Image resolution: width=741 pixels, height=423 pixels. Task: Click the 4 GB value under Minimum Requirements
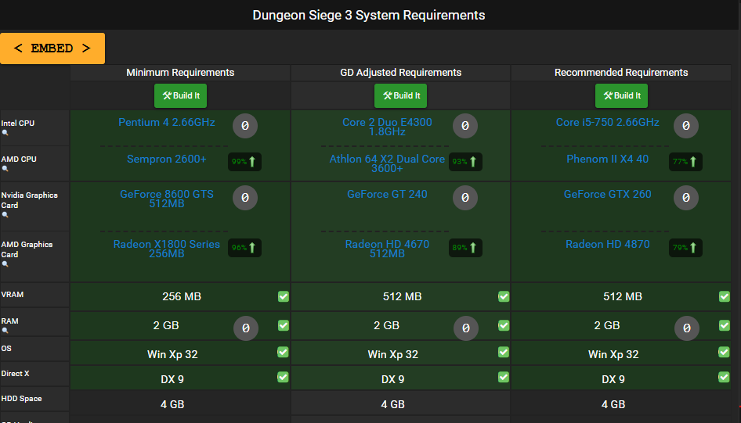(x=172, y=404)
